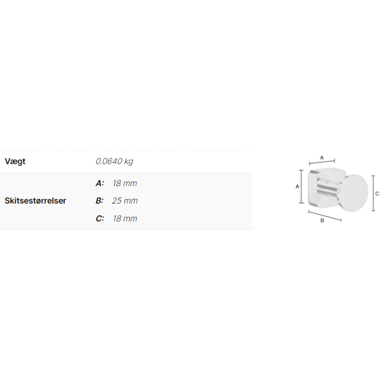This screenshot has height=380, width=380.
Task: Click the bold B: dimension label
Action: point(99,201)
